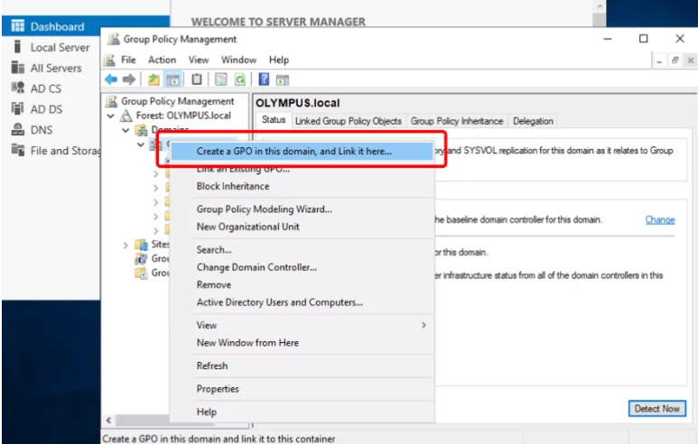
Task: Collapse the Forest: OLYMPUS.local node
Action: [x=110, y=116]
